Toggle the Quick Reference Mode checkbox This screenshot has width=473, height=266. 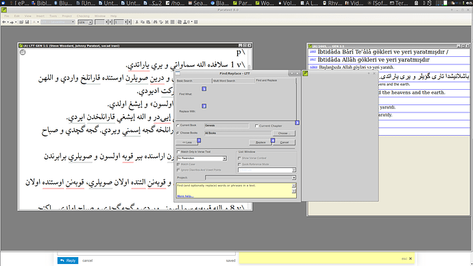(x=239, y=165)
